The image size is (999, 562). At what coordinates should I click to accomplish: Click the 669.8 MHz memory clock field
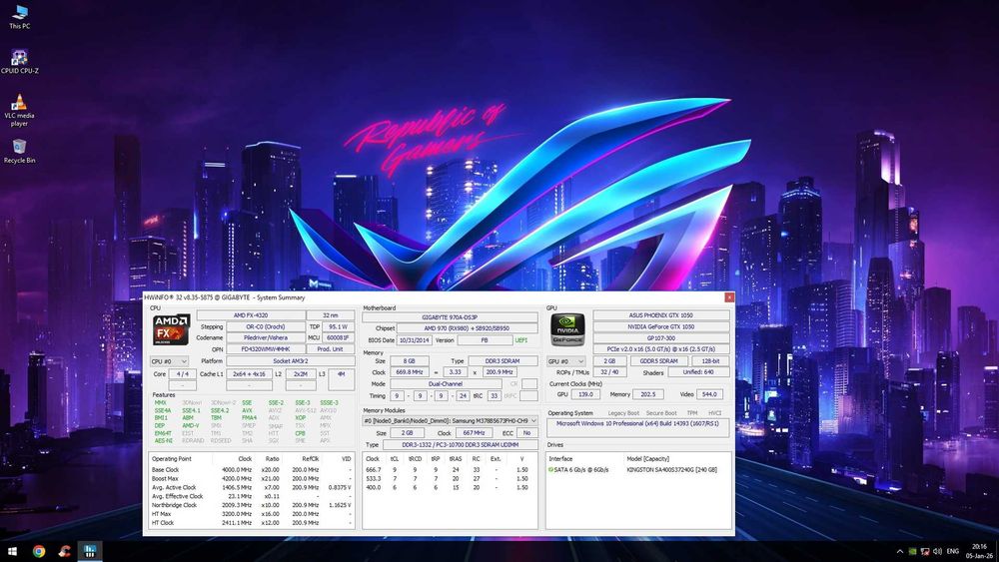[x=409, y=372]
